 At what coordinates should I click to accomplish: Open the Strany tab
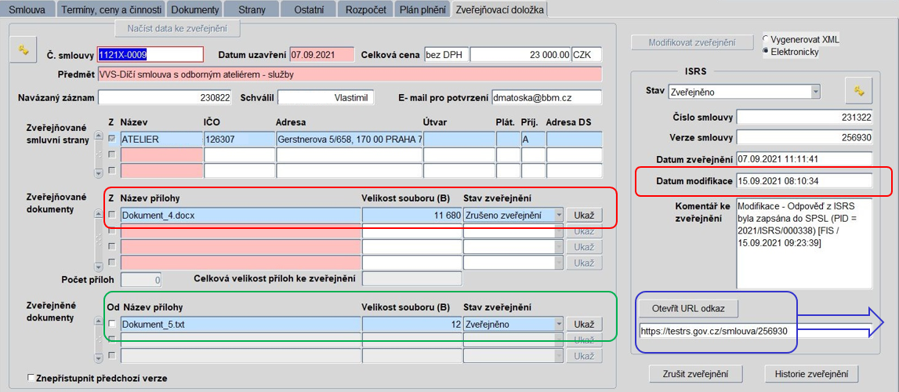click(252, 9)
